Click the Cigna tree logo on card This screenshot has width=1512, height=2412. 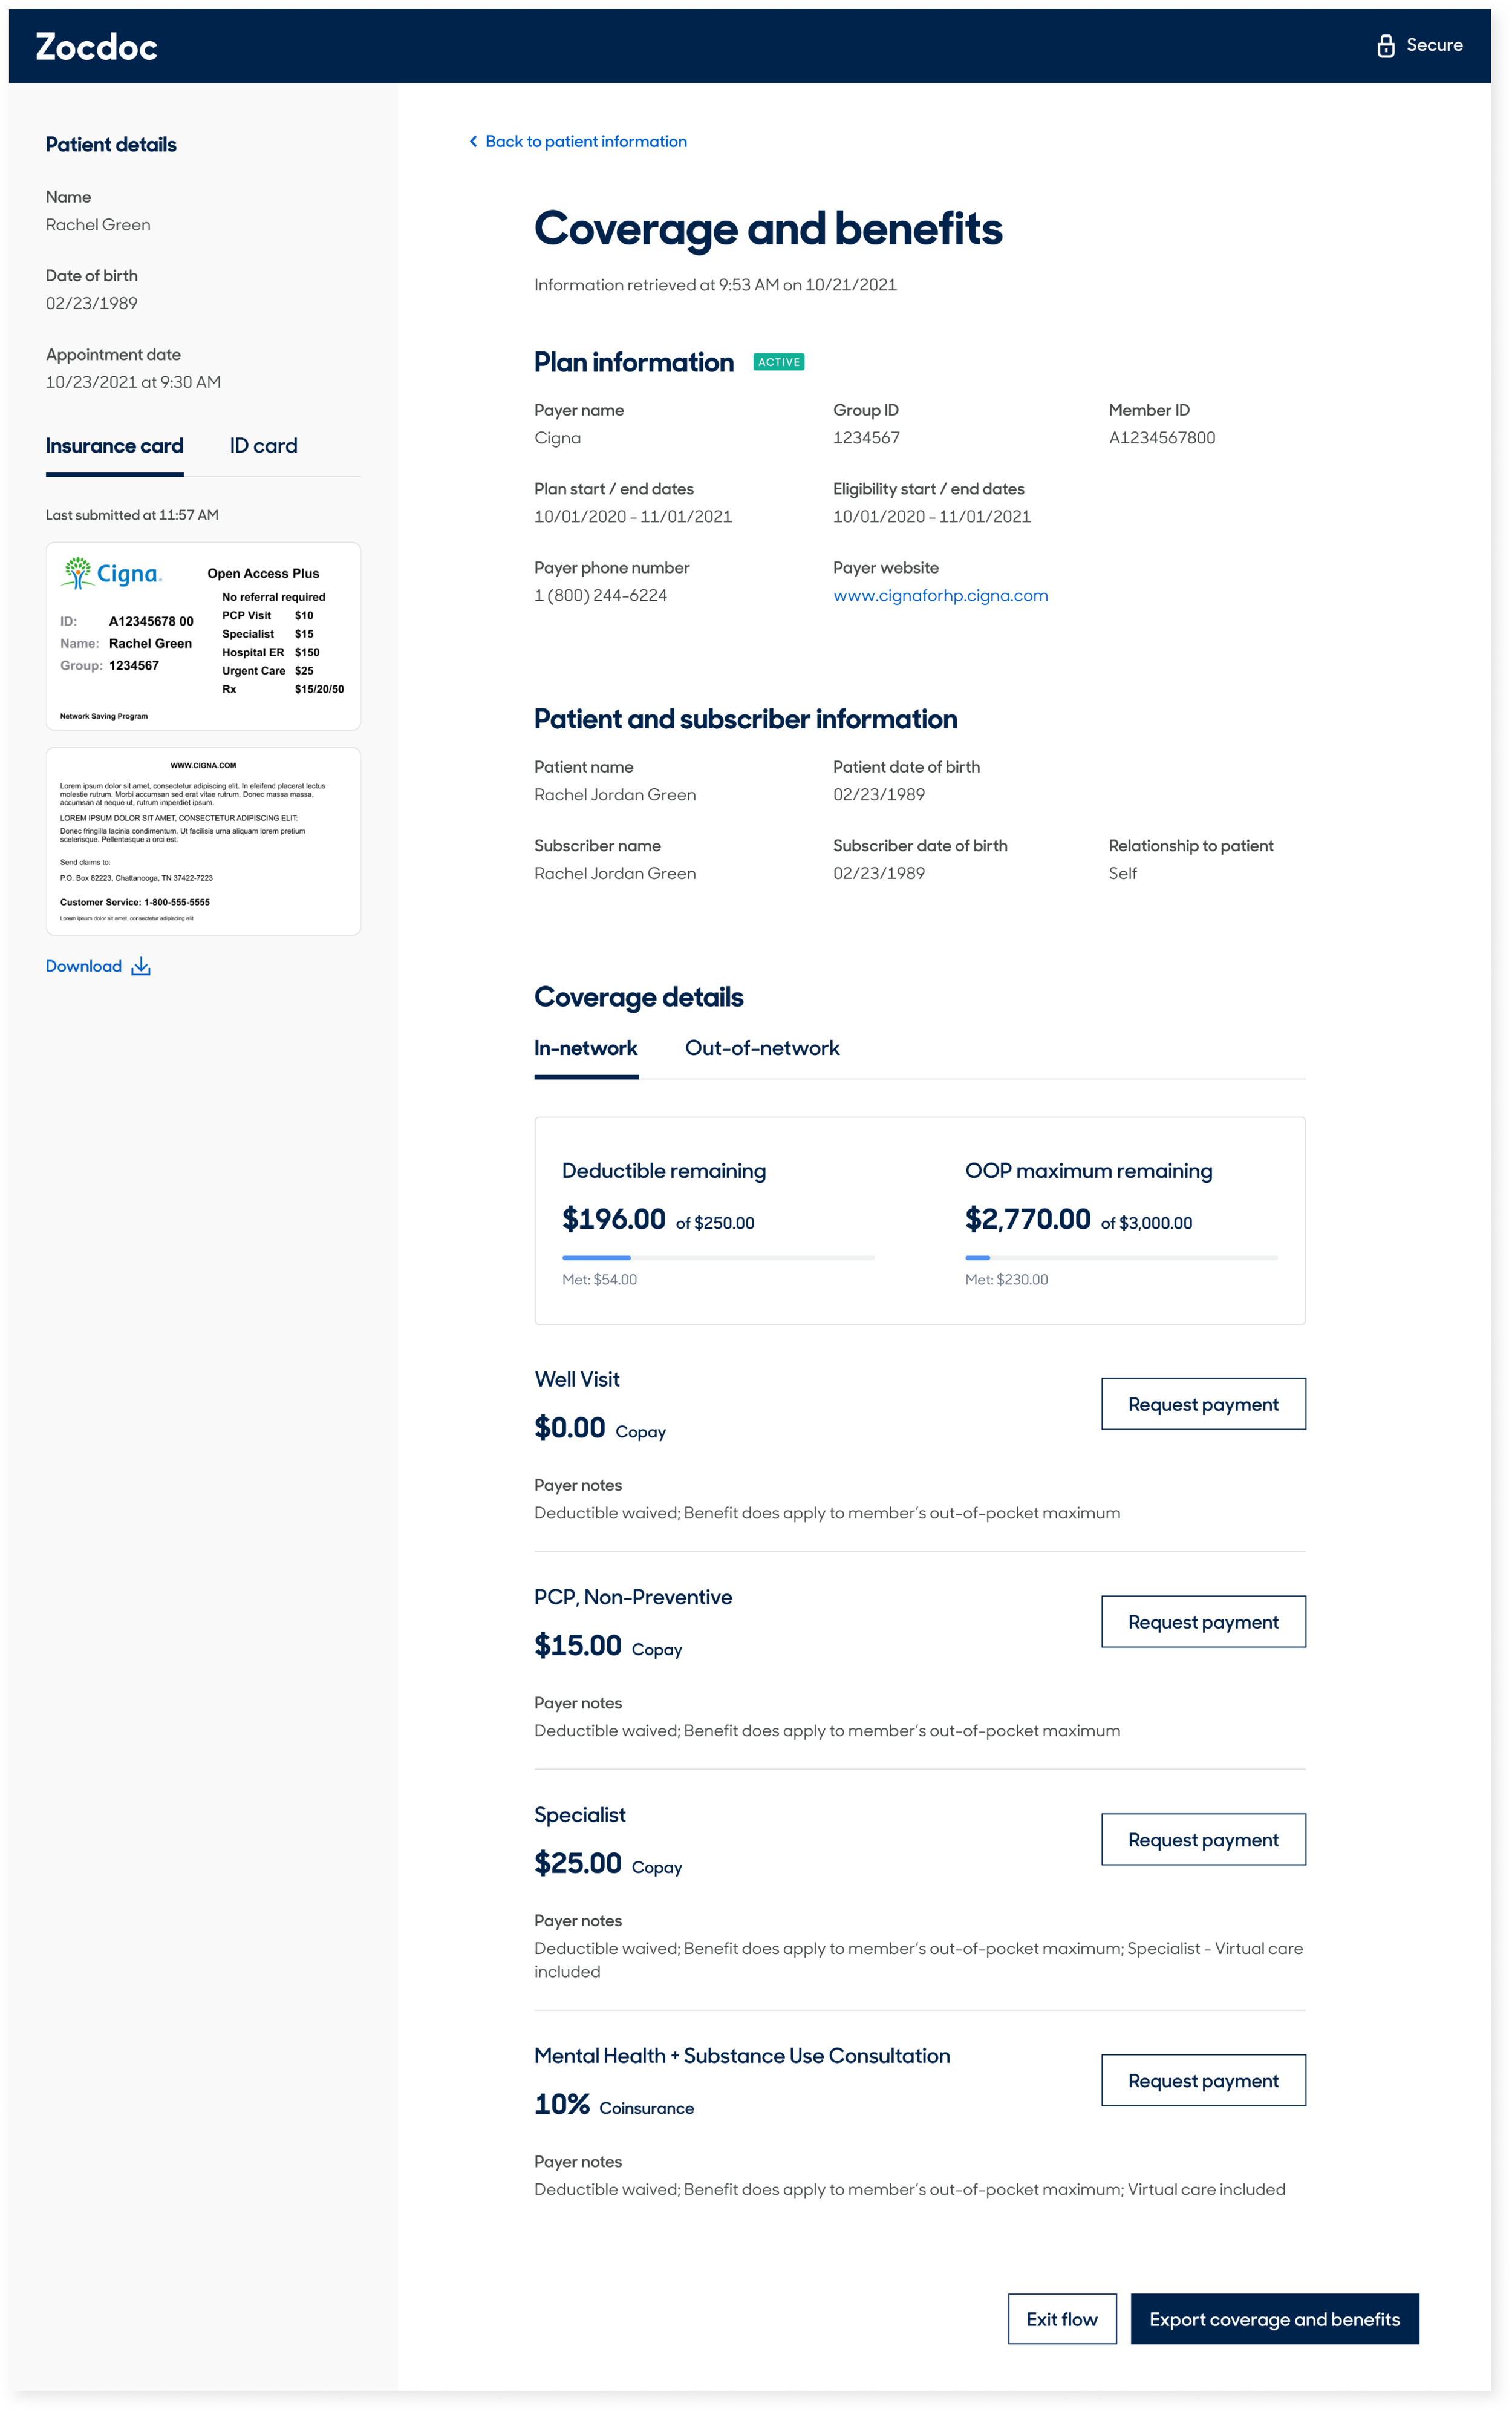click(x=78, y=572)
